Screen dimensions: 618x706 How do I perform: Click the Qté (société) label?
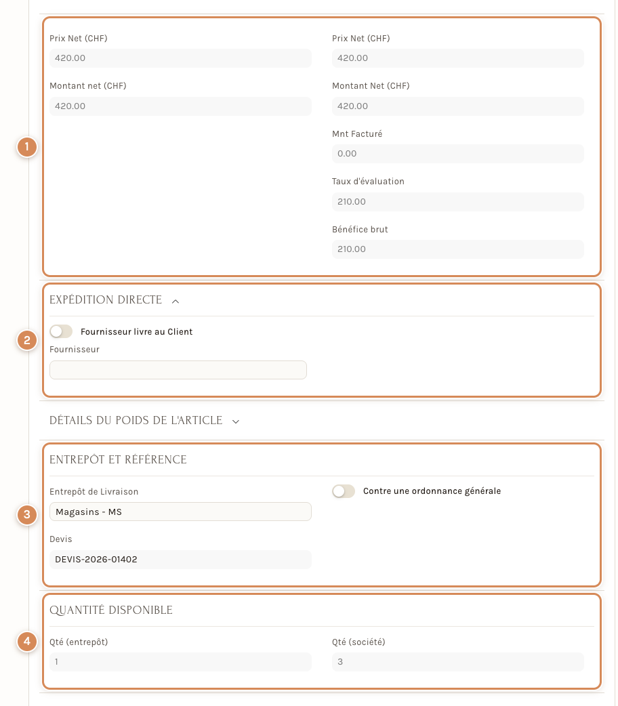358,642
